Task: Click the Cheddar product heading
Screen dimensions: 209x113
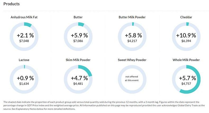Action: tap(186, 17)
